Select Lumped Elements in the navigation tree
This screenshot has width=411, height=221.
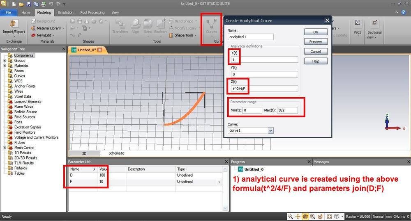point(28,101)
